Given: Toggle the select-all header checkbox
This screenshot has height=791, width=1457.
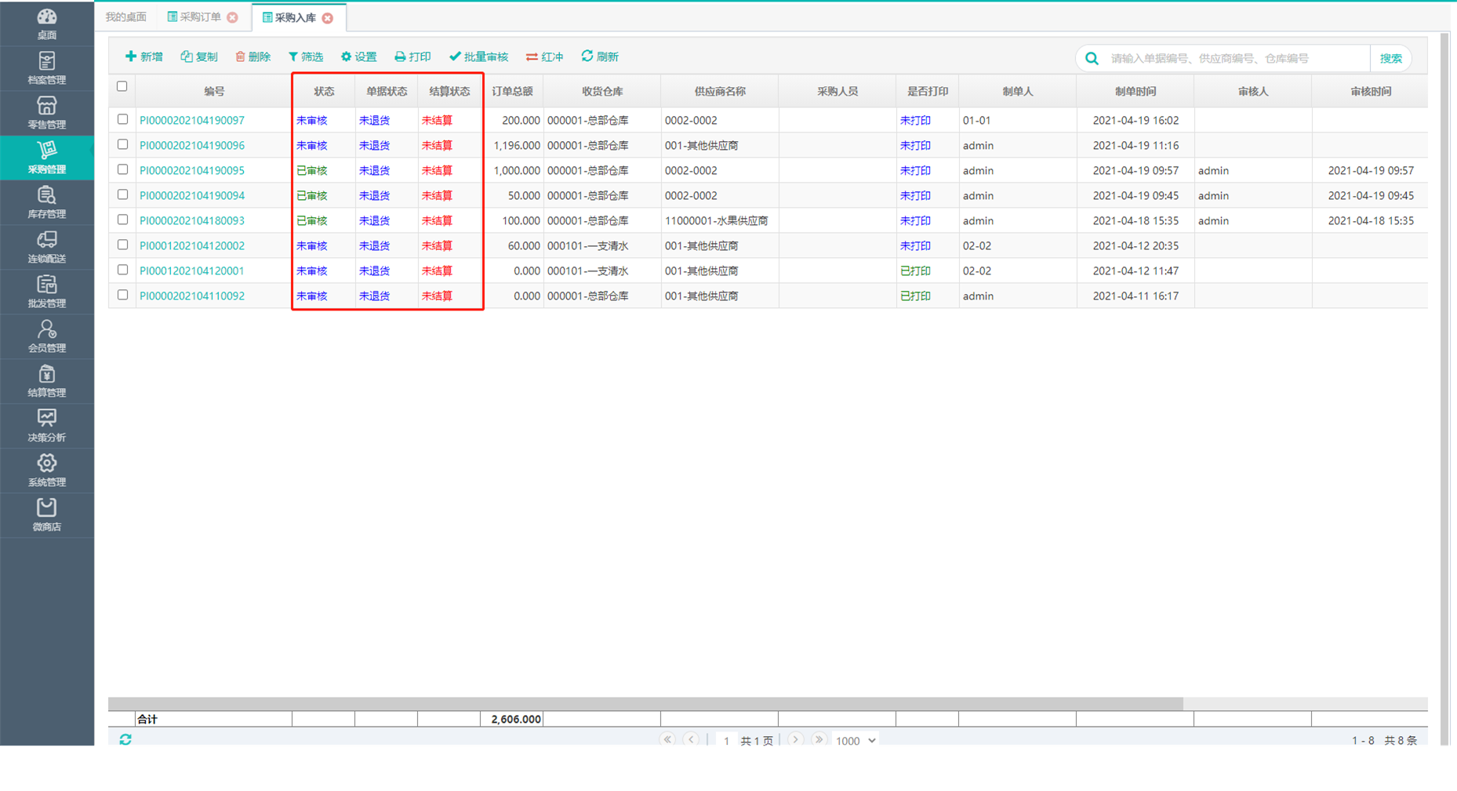Looking at the screenshot, I should tap(122, 86).
